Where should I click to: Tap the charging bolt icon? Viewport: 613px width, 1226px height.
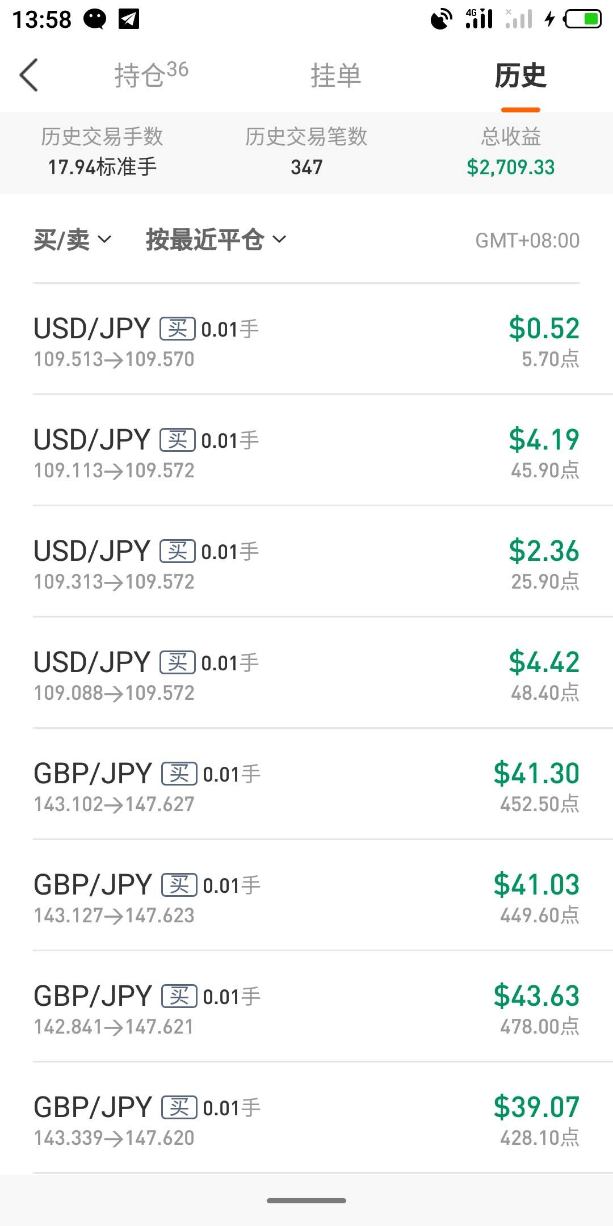(x=549, y=19)
